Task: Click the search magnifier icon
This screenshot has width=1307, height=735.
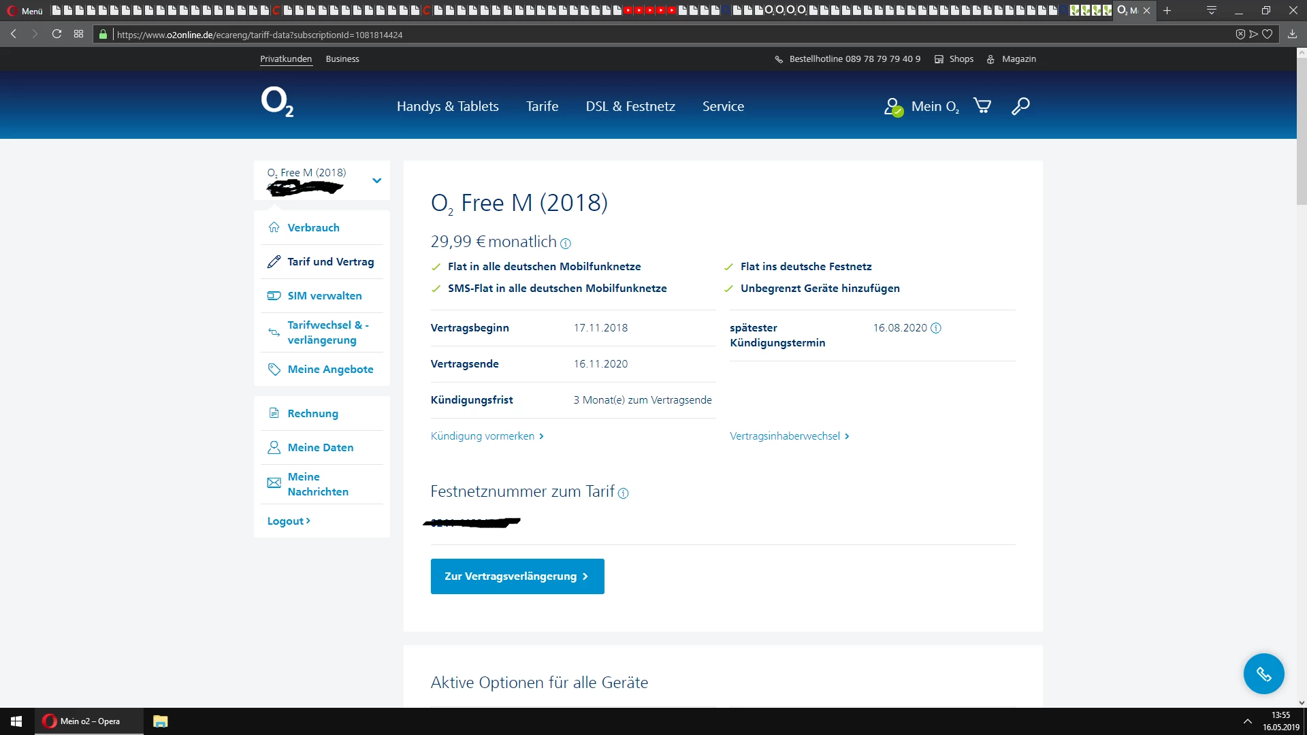Action: (x=1020, y=106)
